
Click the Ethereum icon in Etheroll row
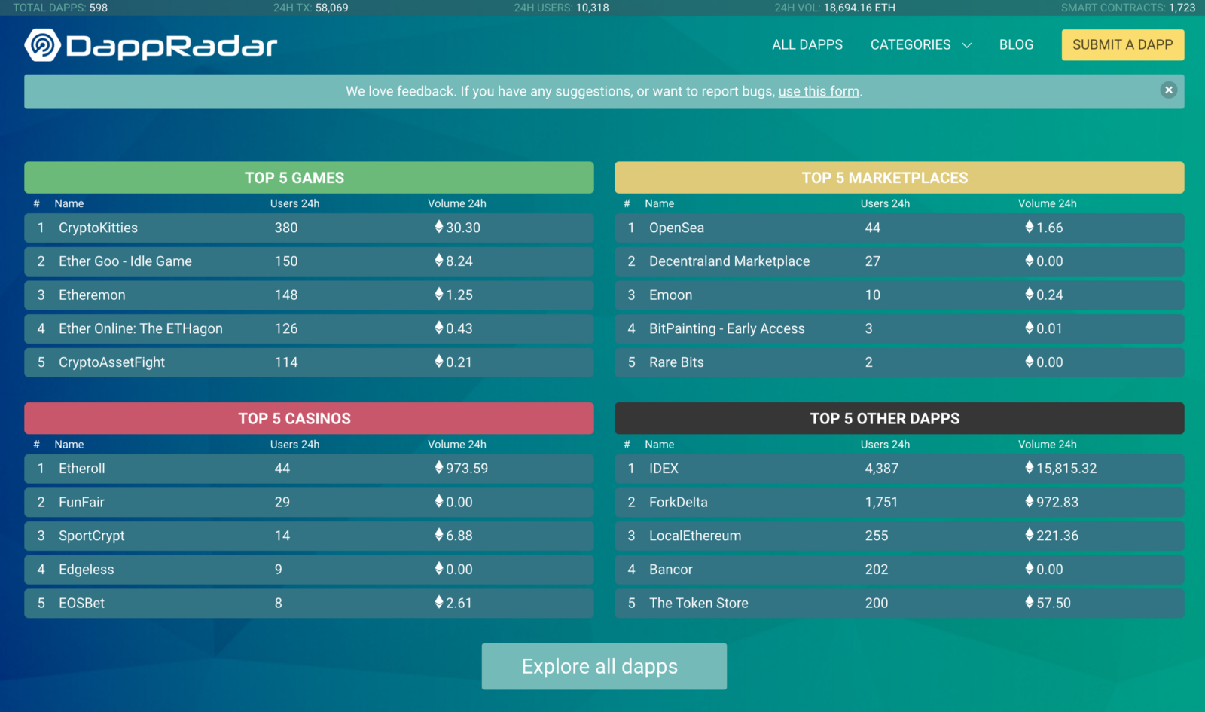[x=439, y=468]
